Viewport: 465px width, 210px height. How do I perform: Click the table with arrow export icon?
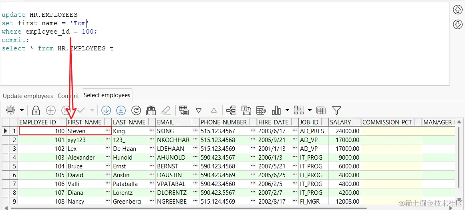pyautogui.click(x=261, y=110)
